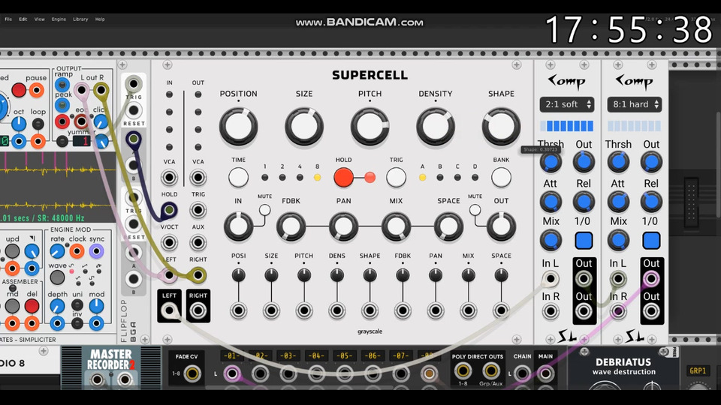Screen dimensions: 721x405
Task: Click the Supercell PITCH knob
Action: (370, 126)
